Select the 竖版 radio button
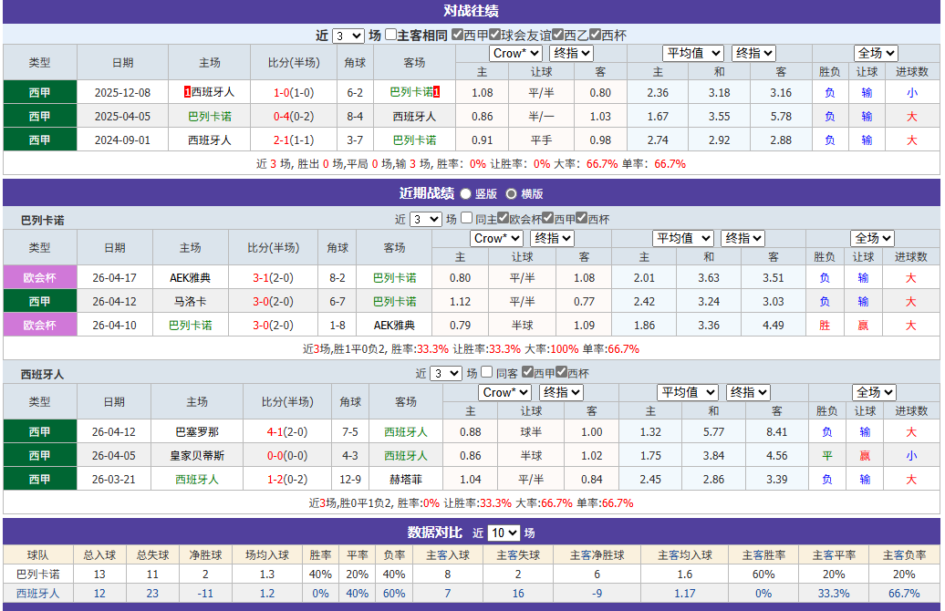The image size is (945, 611). point(465,193)
